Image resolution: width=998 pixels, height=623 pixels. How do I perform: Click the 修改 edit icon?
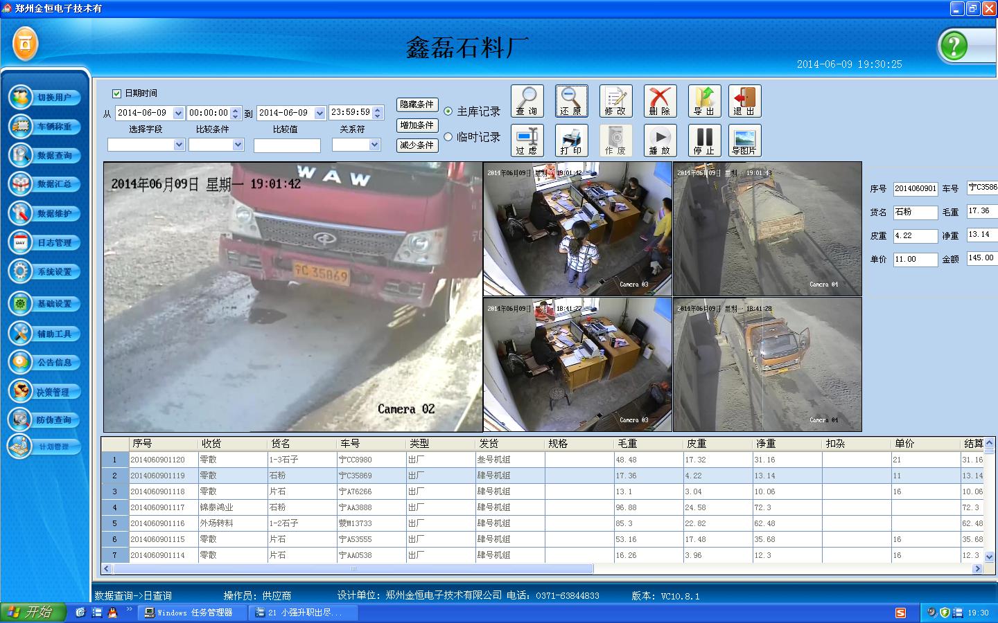click(x=615, y=101)
